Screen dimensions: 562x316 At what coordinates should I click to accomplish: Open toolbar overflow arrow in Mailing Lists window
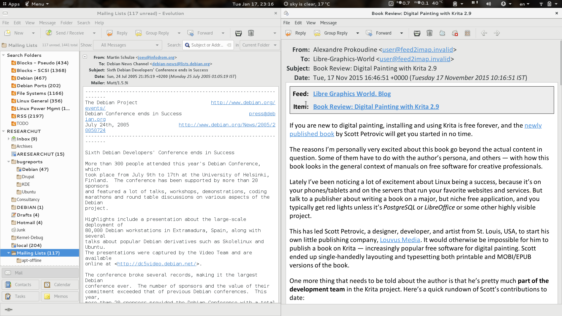pyautogui.click(x=275, y=33)
